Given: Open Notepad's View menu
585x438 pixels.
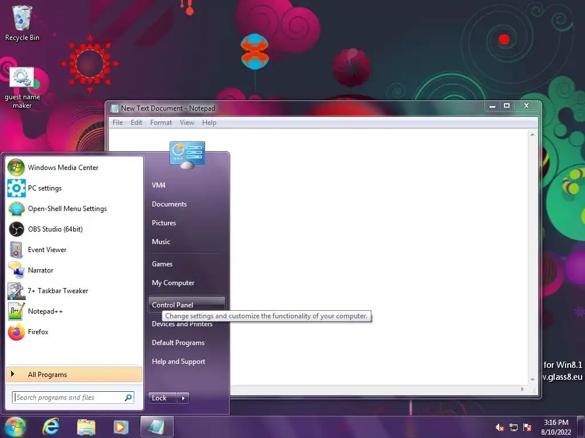Looking at the screenshot, I should (187, 123).
